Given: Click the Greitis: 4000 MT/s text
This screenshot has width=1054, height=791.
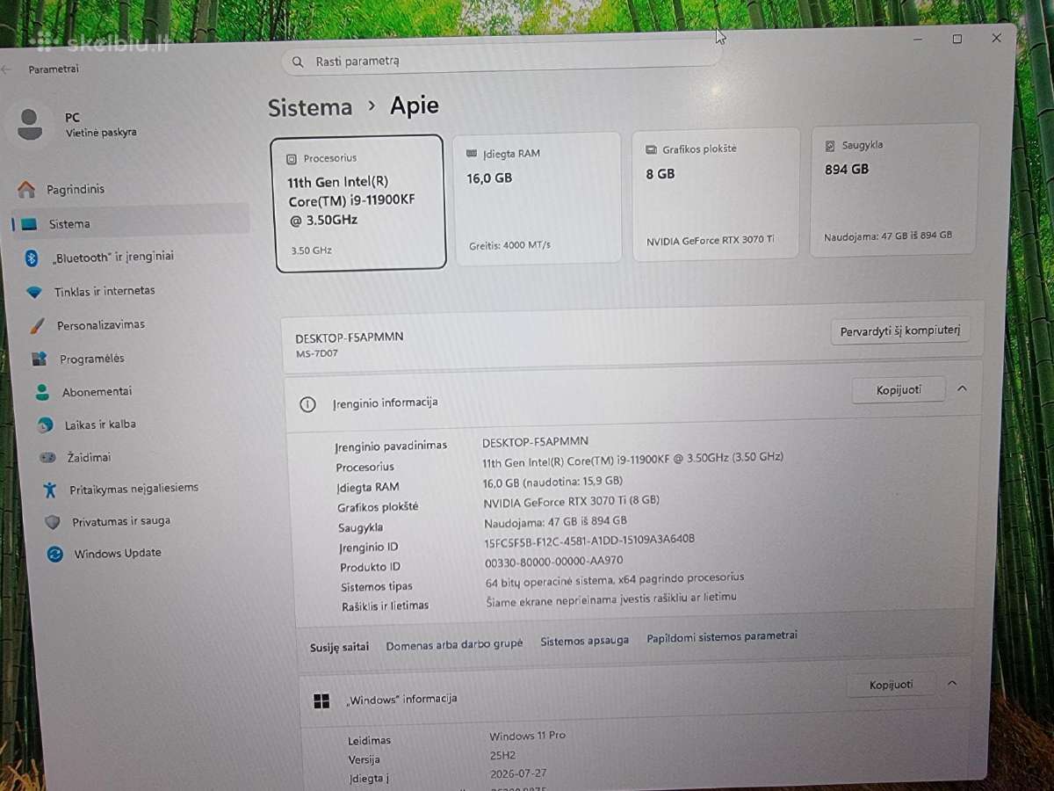Looking at the screenshot, I should tap(509, 245).
